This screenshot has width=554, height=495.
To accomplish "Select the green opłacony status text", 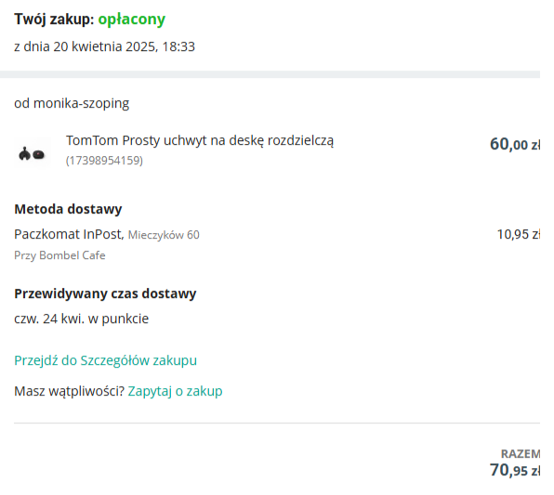I will [x=131, y=20].
